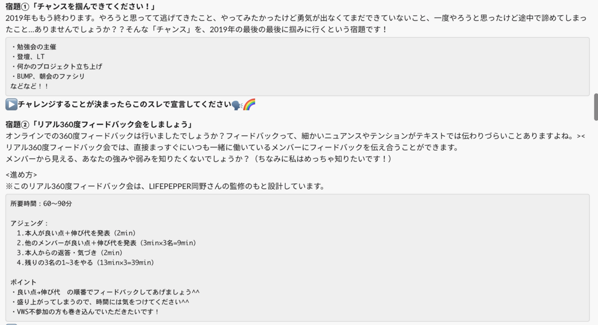Click the bold line チャレンジすることが決まったら
The width and height of the screenshot is (598, 325).
[x=125, y=105]
